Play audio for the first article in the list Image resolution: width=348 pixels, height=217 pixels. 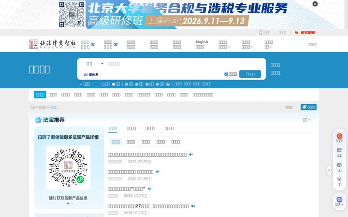pos(191,155)
